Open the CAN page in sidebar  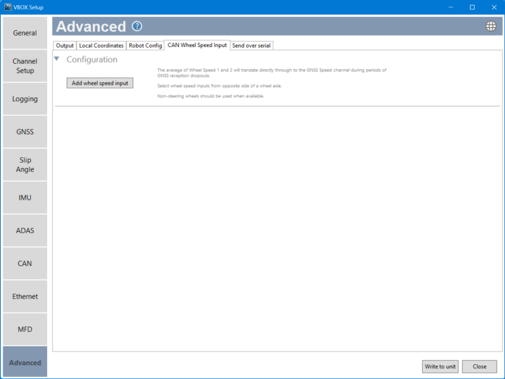(25, 263)
